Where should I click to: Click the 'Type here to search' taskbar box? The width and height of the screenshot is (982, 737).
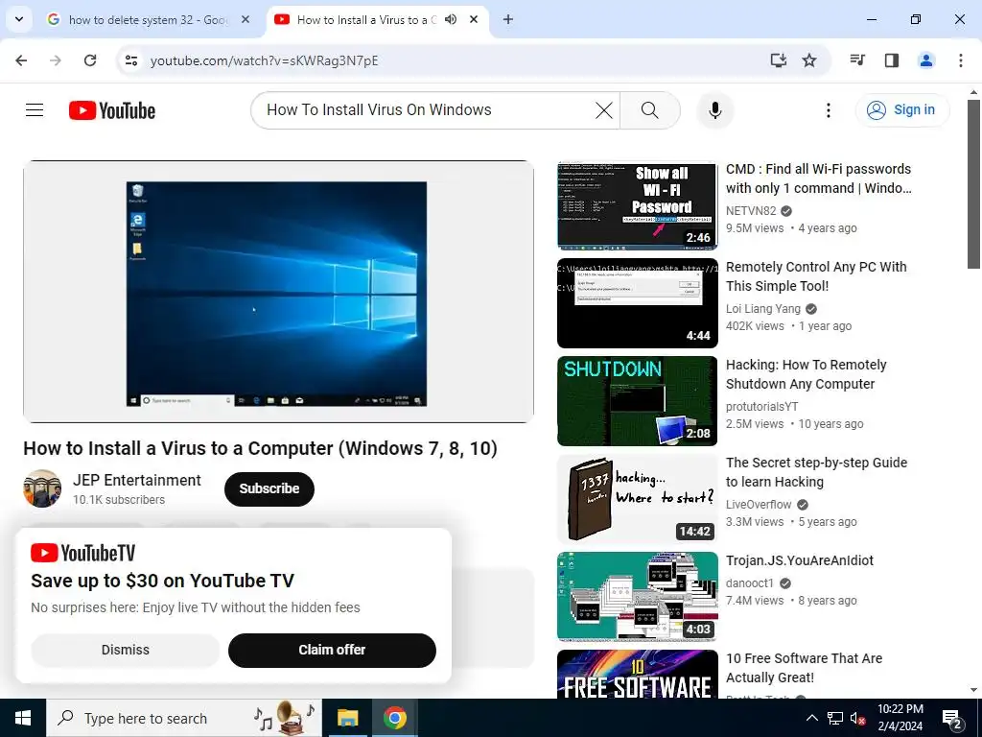pos(184,718)
